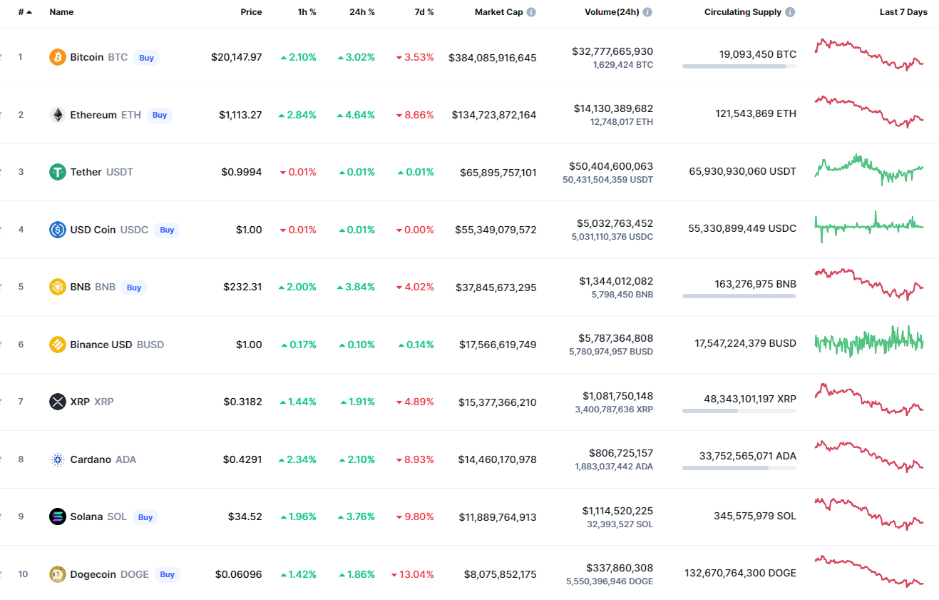Viewport: 939px width, 600px height.
Task: Open Bitcoin 7-day price chart
Action: 869,54
